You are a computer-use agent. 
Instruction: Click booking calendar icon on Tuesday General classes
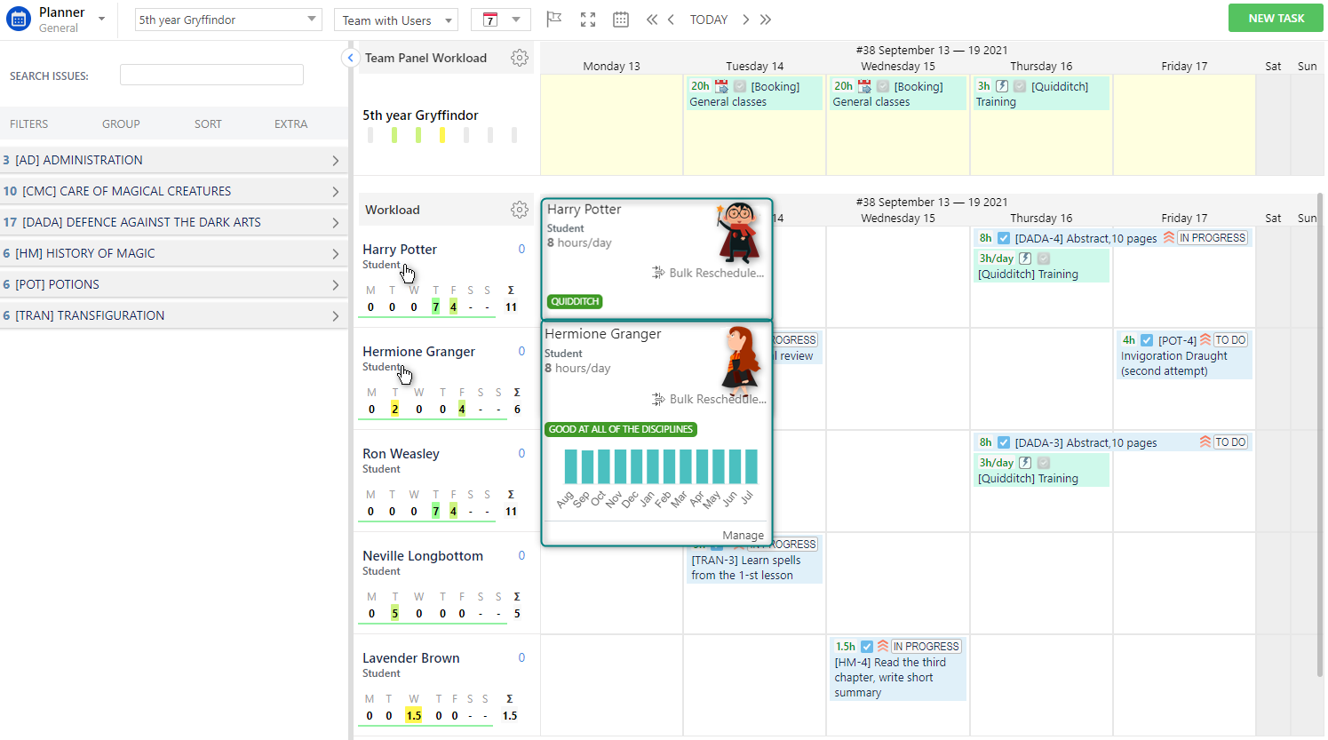721,86
